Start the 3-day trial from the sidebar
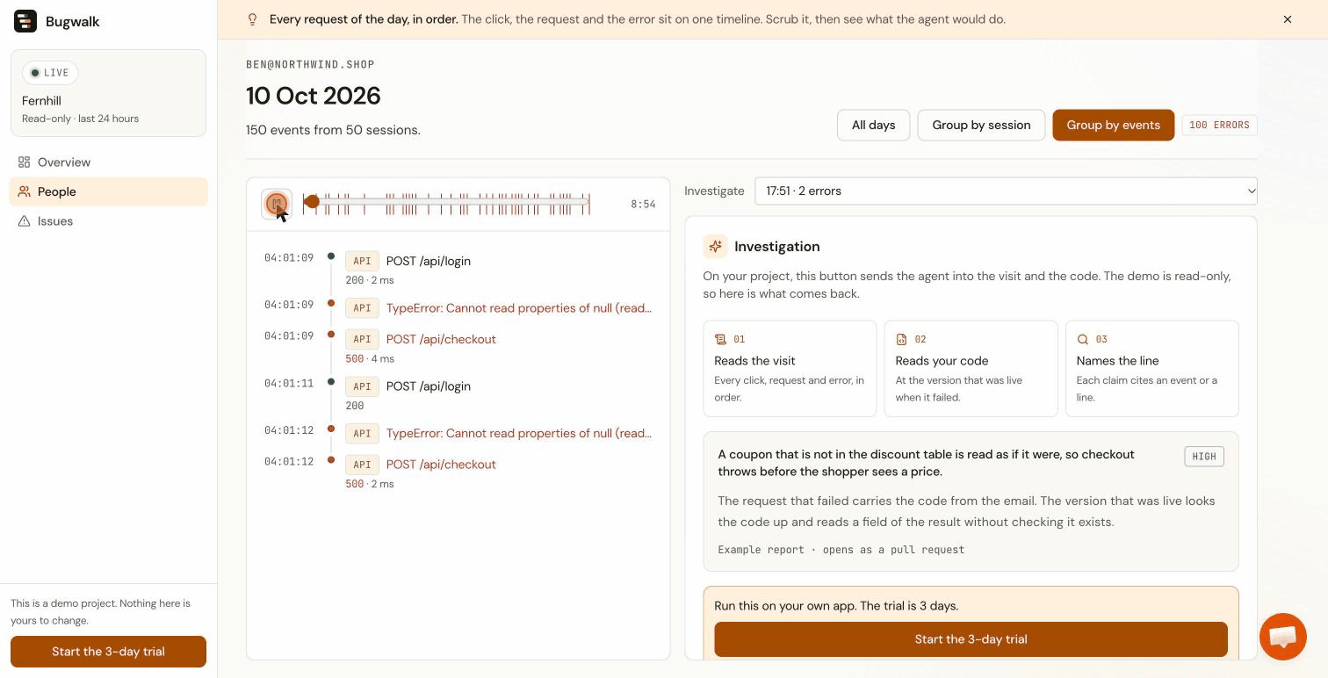Image resolution: width=1328 pixels, height=678 pixels. click(108, 652)
